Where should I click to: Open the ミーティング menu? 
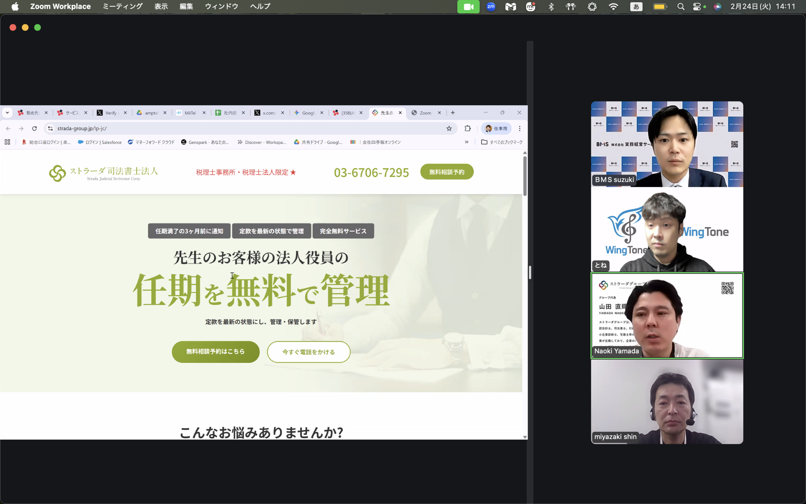(122, 6)
